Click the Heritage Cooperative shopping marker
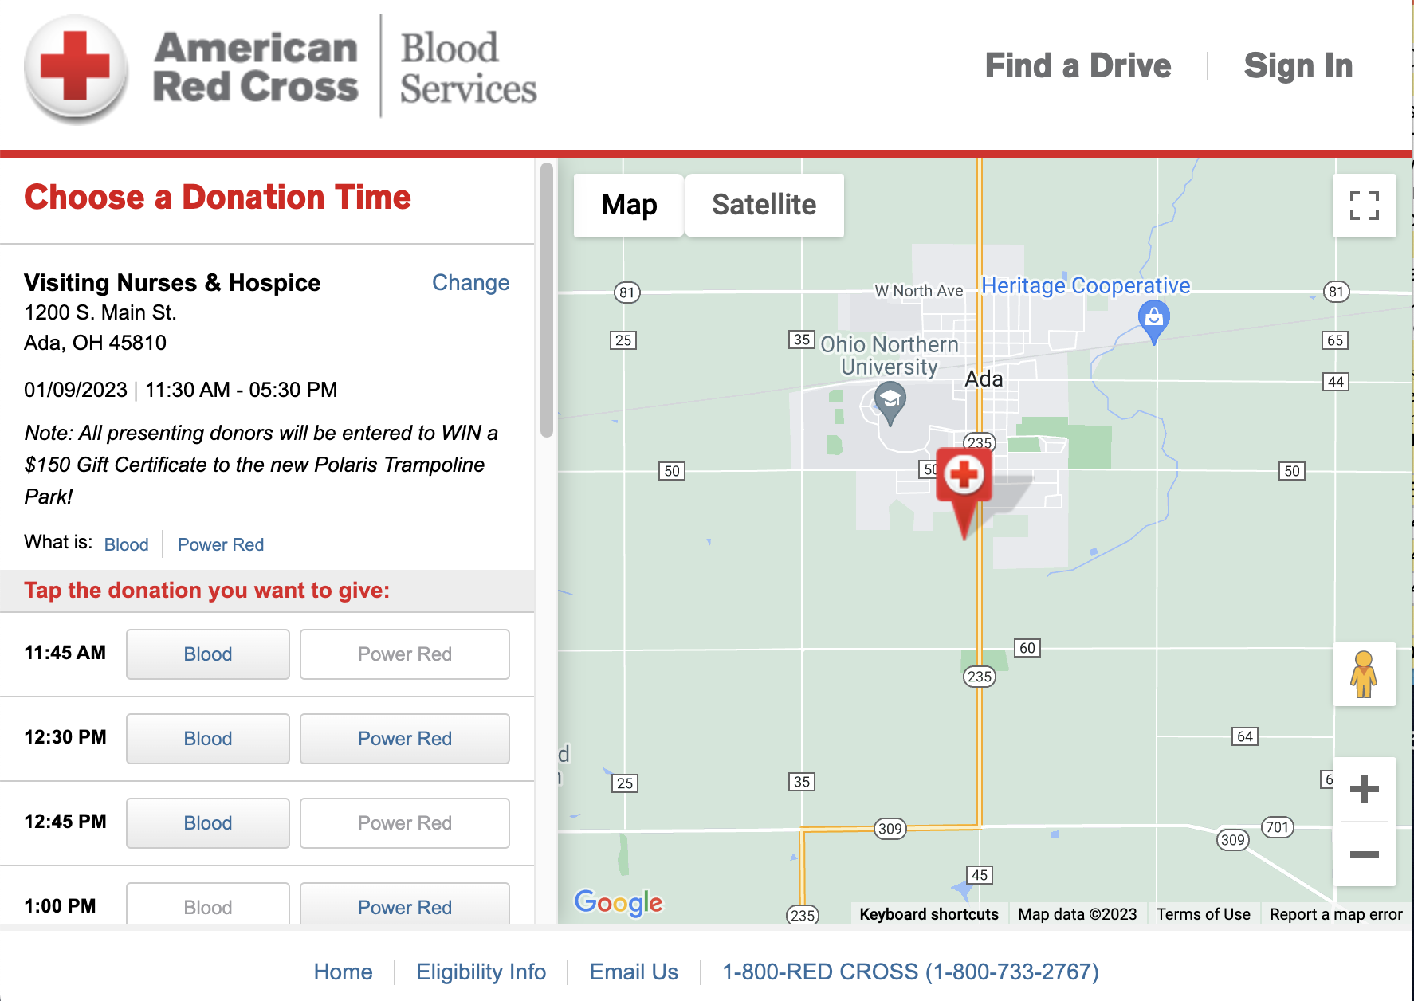 coord(1153,321)
